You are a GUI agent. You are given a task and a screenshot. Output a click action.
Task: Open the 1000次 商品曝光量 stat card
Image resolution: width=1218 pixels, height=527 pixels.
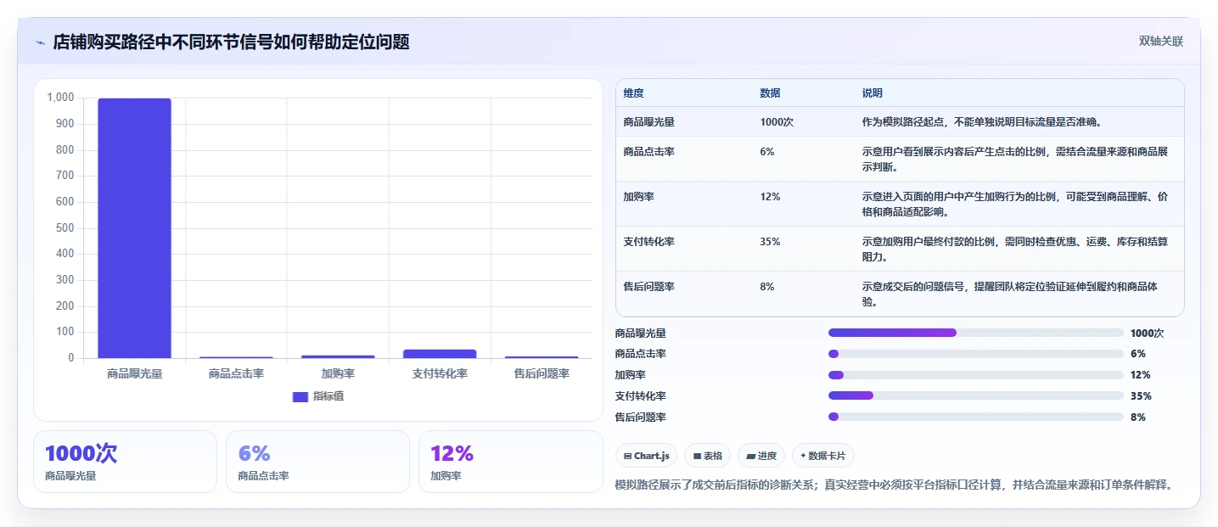coord(125,462)
